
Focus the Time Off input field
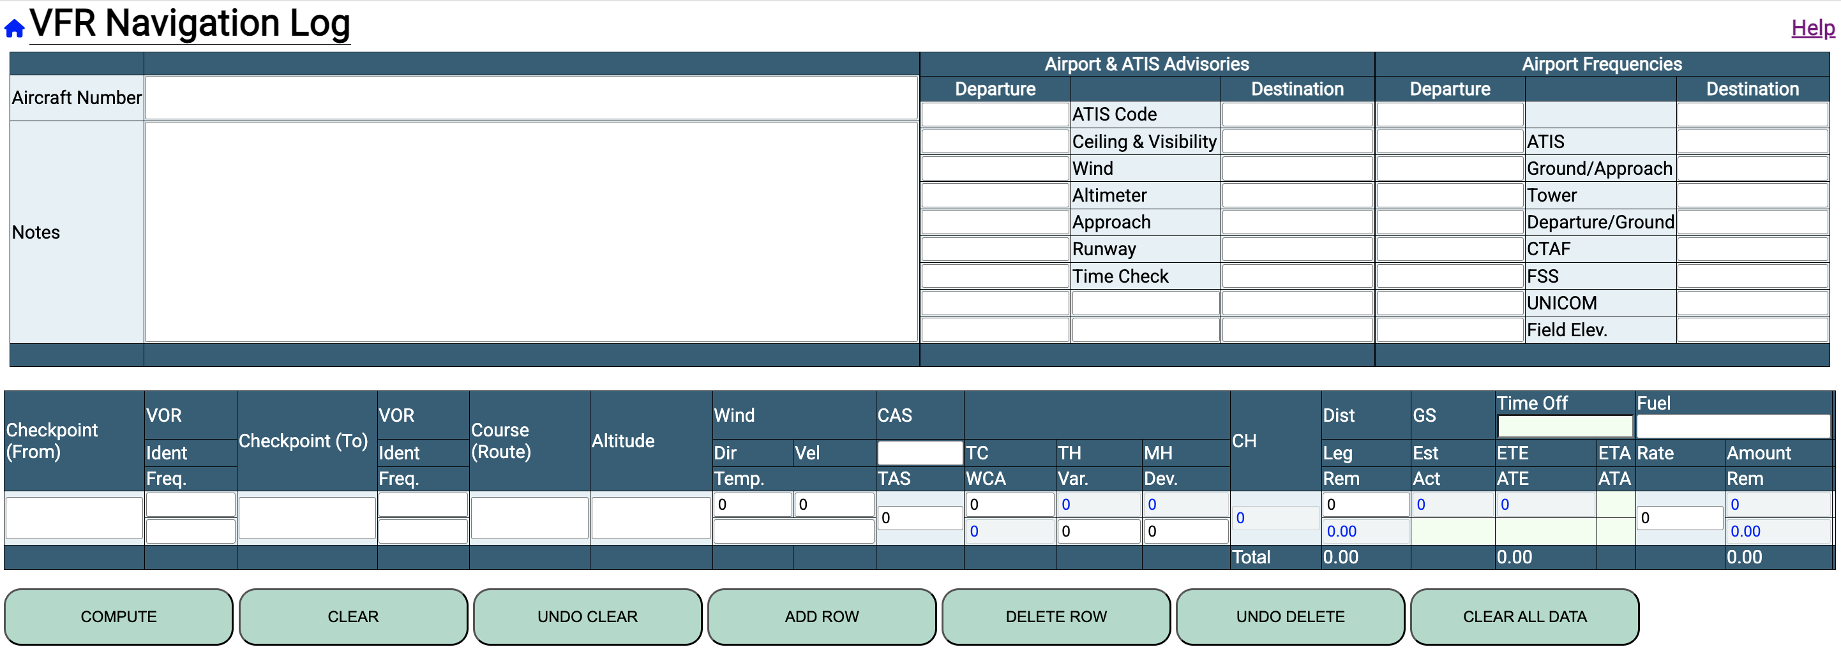point(1565,427)
